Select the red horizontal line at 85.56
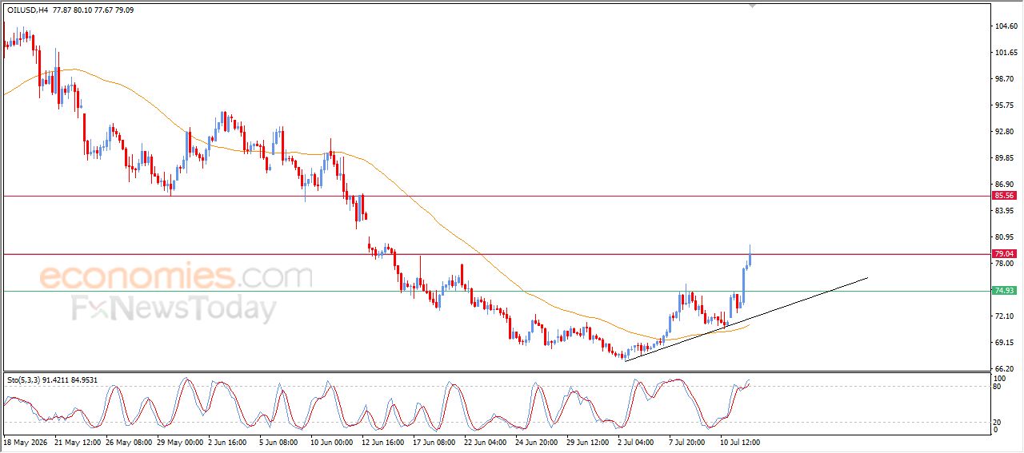 (x=496, y=196)
